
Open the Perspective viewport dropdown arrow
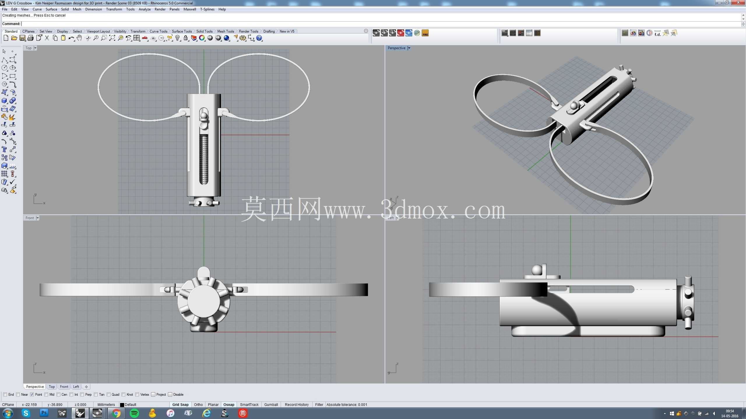(x=409, y=48)
